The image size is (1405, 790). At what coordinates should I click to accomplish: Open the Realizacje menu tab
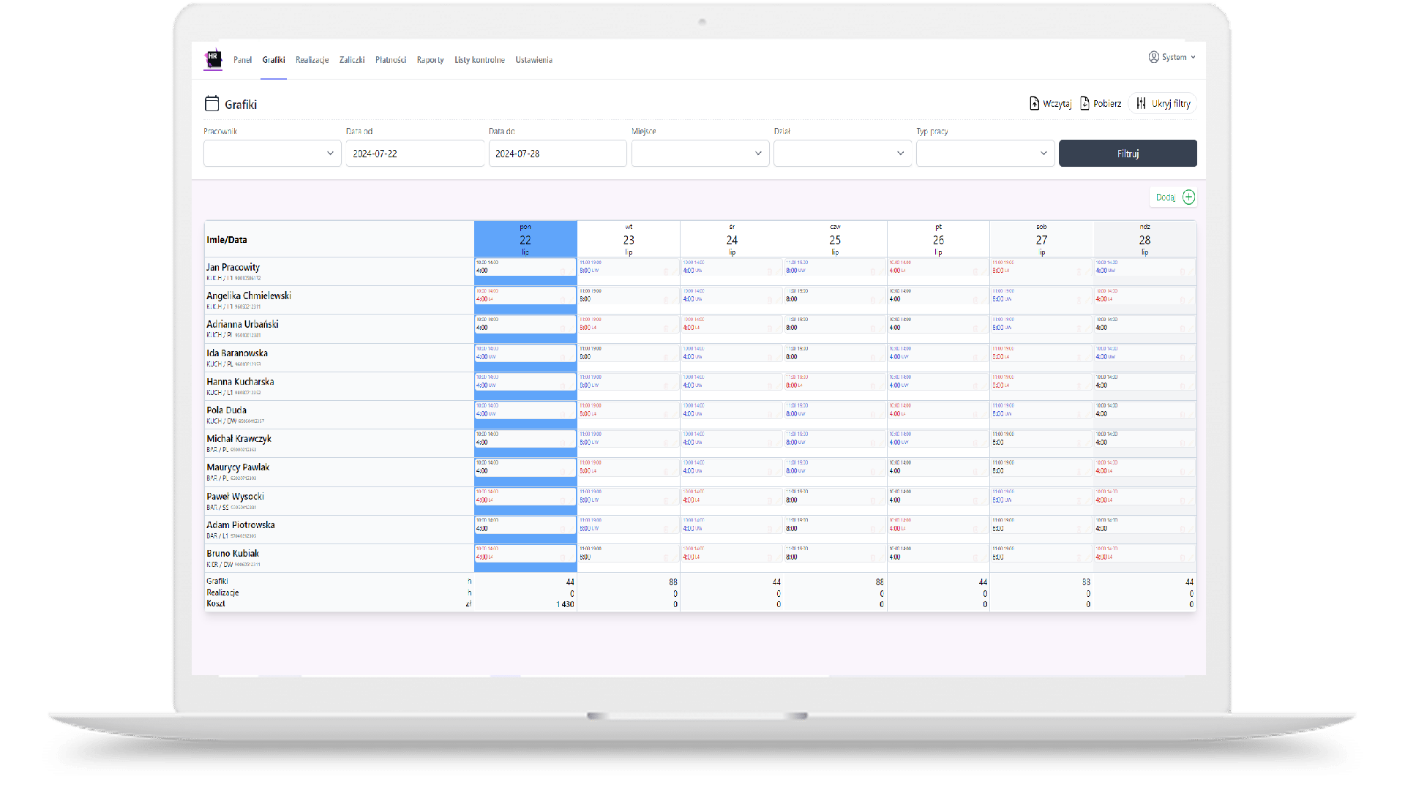click(312, 60)
